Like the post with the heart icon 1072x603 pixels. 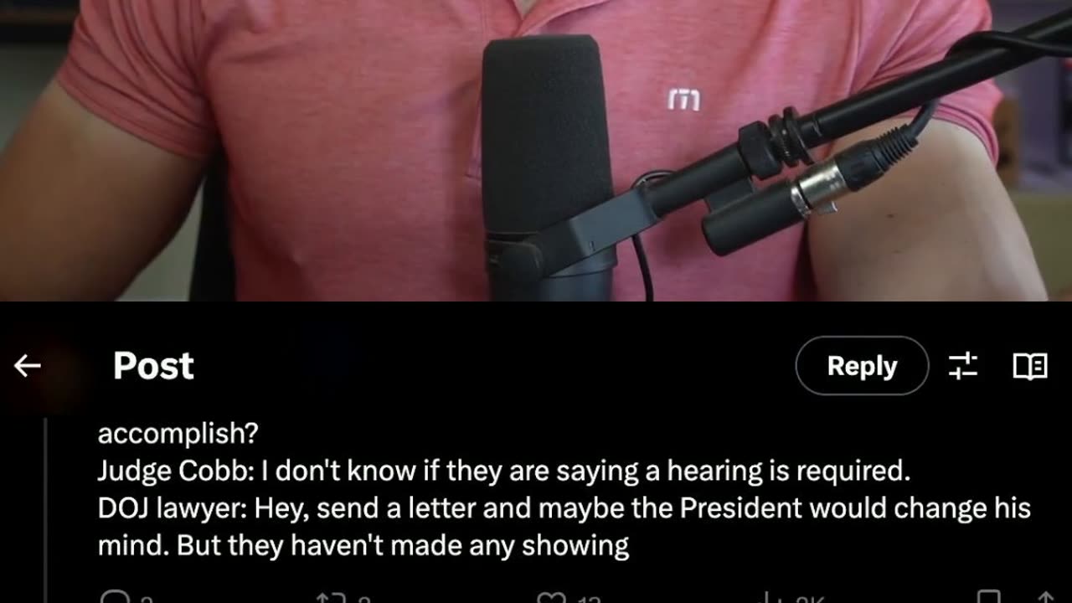point(549,598)
